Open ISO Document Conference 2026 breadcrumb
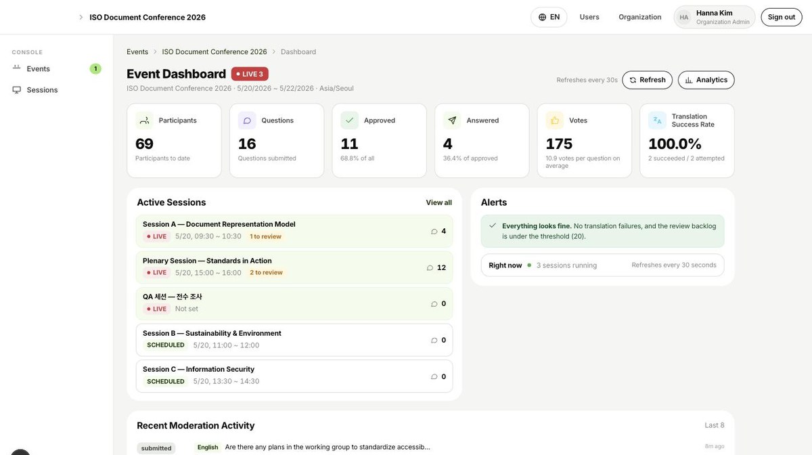The image size is (812, 455). coord(215,51)
